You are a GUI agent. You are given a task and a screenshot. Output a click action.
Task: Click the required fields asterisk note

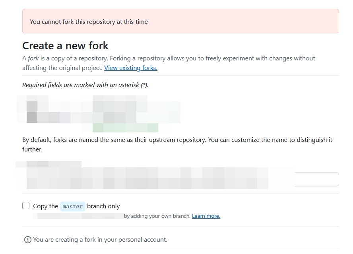(x=85, y=85)
